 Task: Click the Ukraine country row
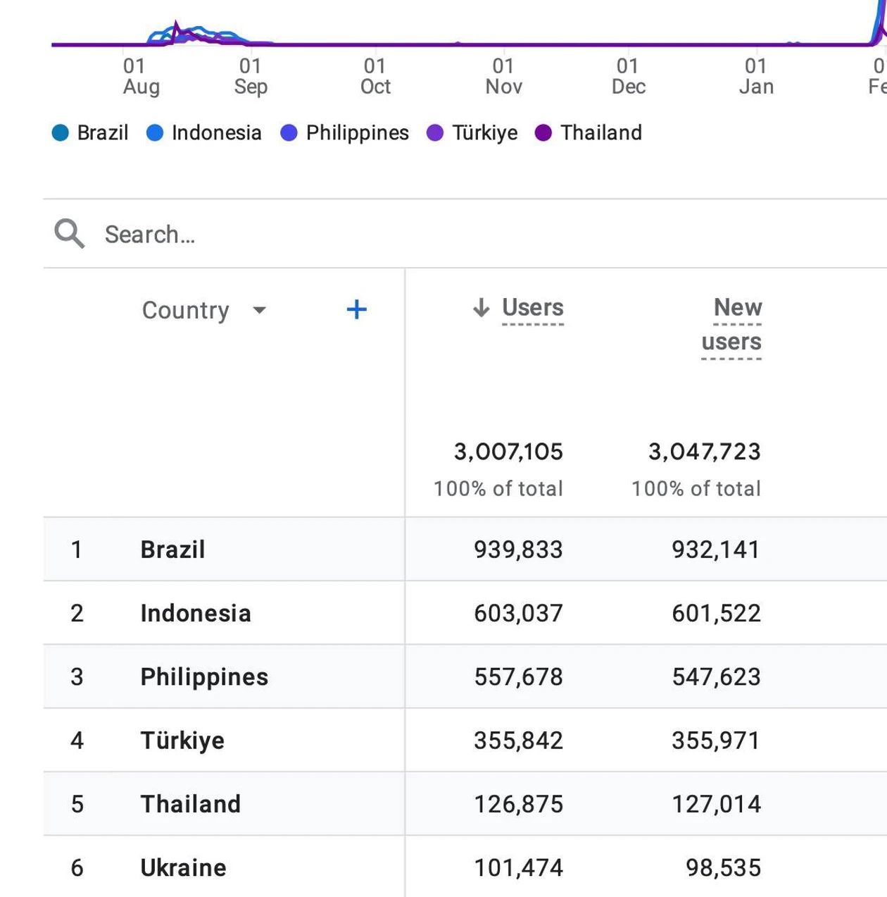point(183,867)
